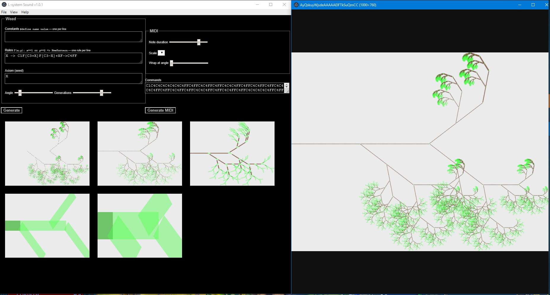Adjust the Wrap at angle slider handle
Image resolution: width=550 pixels, height=295 pixels.
(171, 63)
